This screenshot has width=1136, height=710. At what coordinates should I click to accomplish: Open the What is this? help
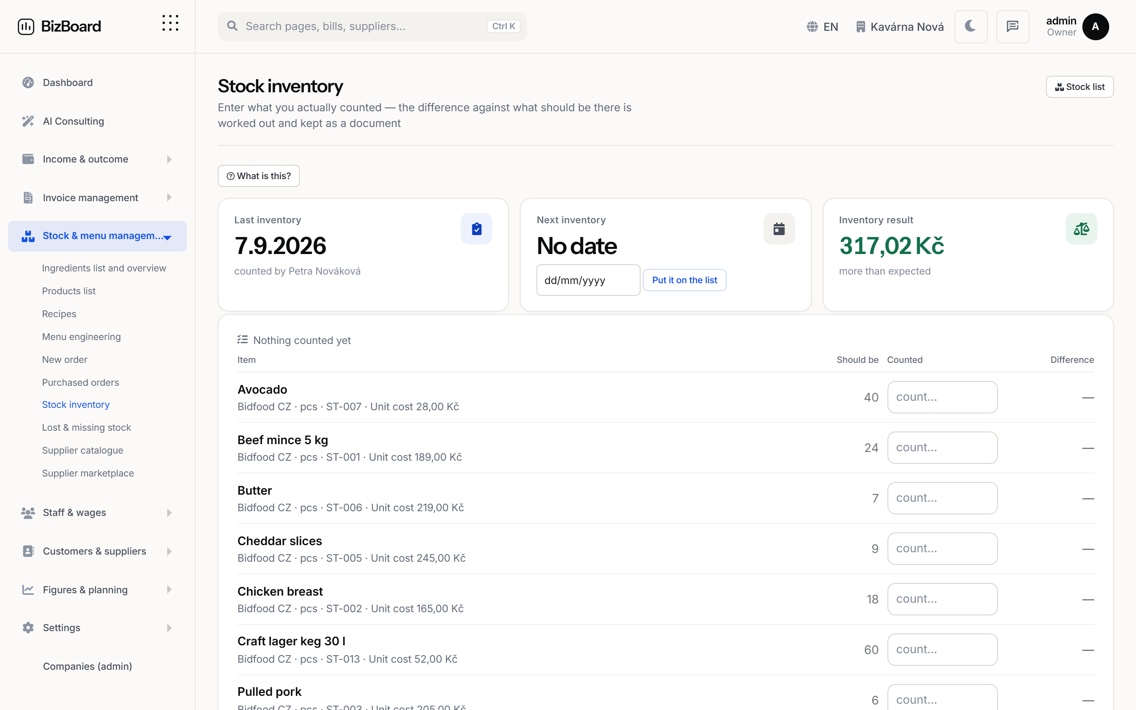pos(259,176)
